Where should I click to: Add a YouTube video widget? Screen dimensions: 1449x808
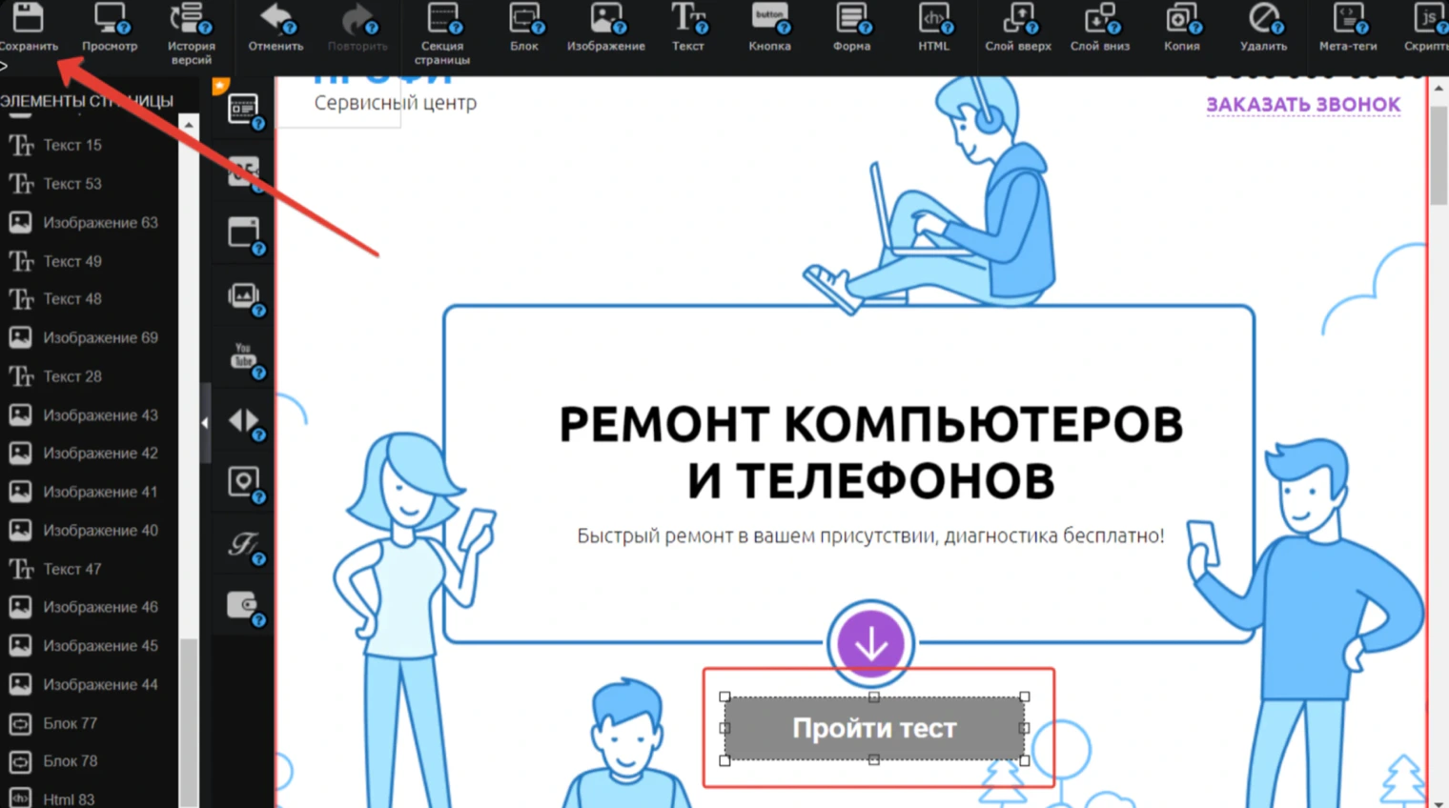(244, 359)
